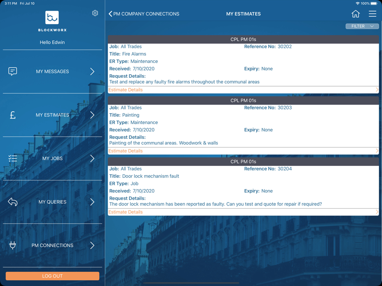Select PM Connections menu item

pyautogui.click(x=52, y=245)
